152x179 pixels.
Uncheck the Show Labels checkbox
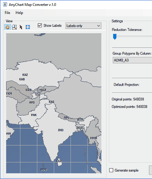pyautogui.click(x=40, y=25)
